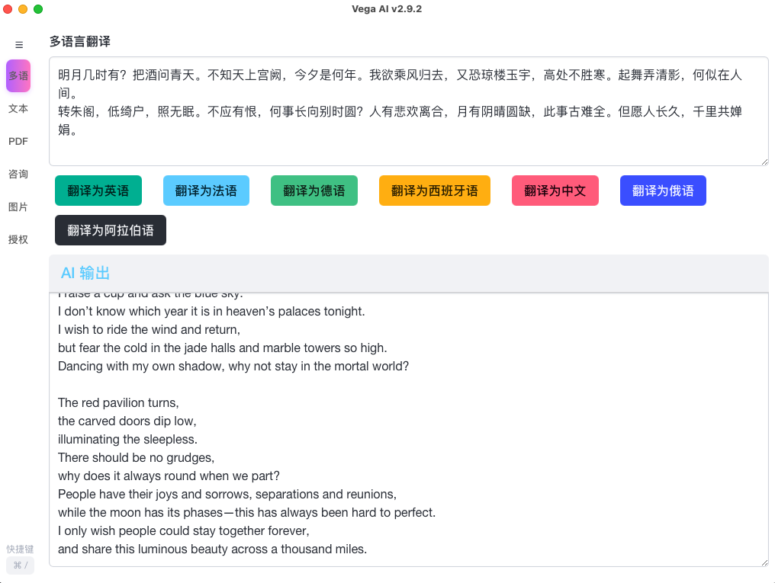Open the hamburger menu in the sidebar
Screen dimensions: 775x583
tap(18, 44)
